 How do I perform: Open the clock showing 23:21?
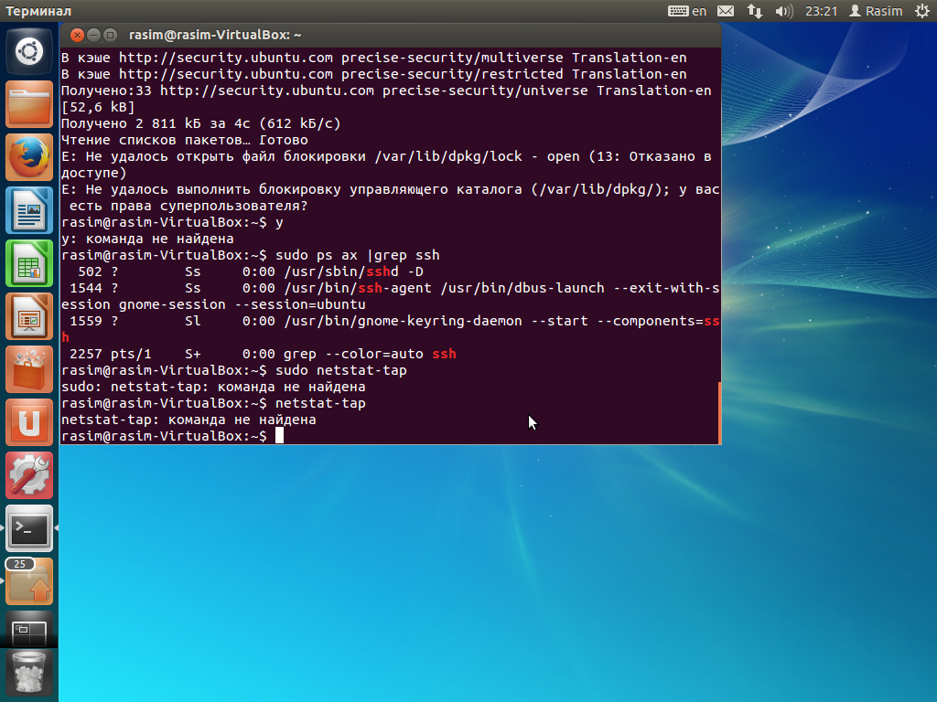click(x=821, y=11)
